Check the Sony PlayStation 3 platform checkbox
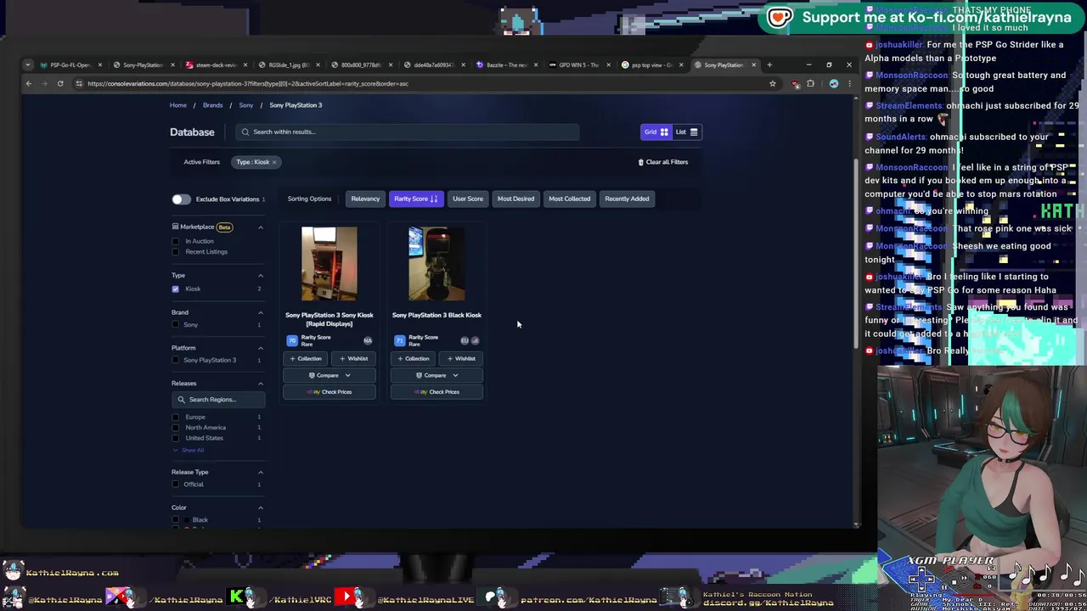 coord(176,360)
